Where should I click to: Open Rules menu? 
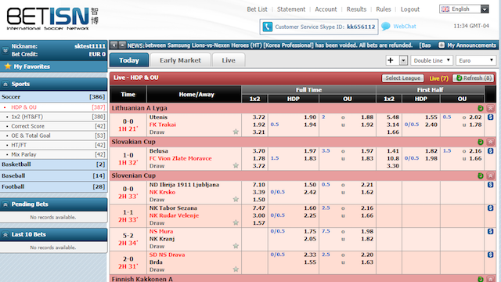(384, 9)
